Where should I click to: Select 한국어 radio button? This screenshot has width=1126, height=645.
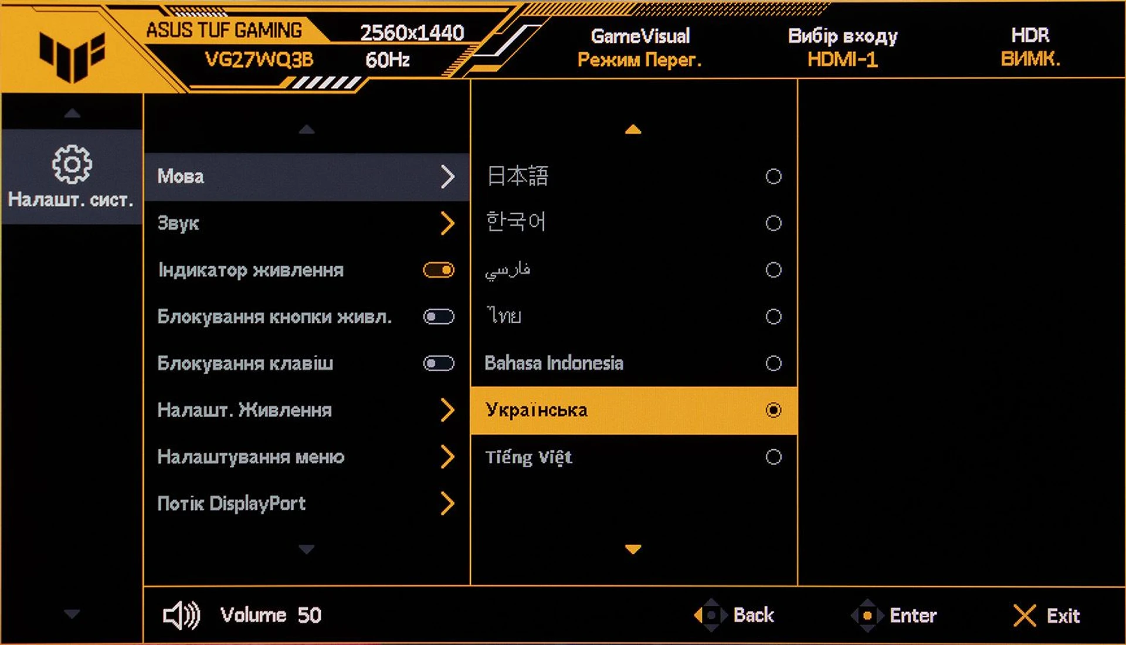[x=774, y=223]
